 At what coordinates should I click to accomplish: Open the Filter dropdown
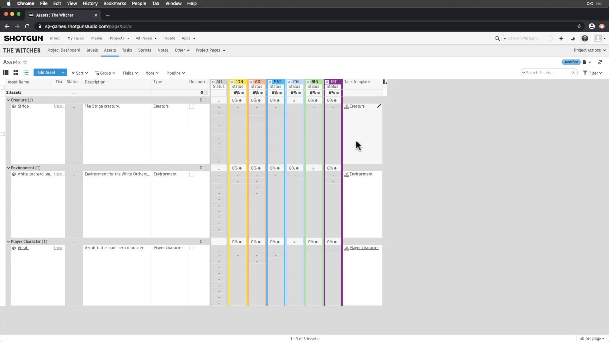(x=593, y=73)
